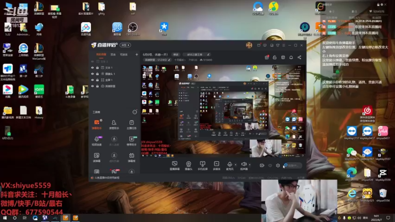This screenshot has width=395, height=222.
Task: Click the gift box icon with red dot
Action: (x=267, y=57)
